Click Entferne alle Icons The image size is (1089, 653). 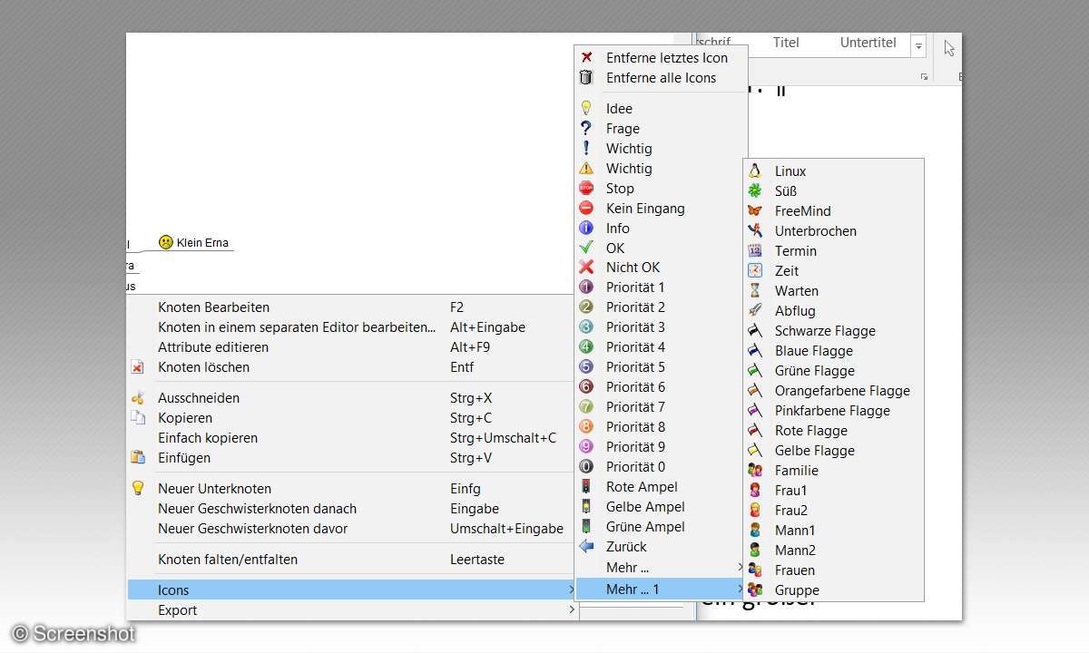[661, 77]
